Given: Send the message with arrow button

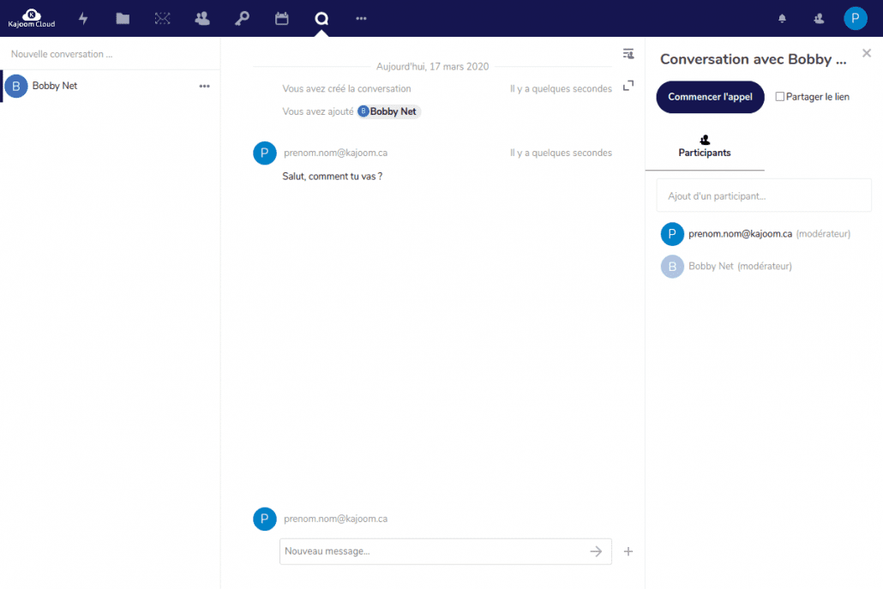Looking at the screenshot, I should click(x=597, y=551).
